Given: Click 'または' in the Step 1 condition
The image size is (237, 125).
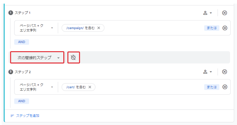Looking at the screenshot, I should coord(212,28).
